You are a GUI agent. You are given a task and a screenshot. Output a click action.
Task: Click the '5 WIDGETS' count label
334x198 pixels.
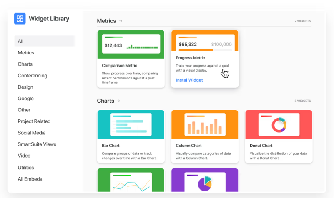(x=303, y=101)
